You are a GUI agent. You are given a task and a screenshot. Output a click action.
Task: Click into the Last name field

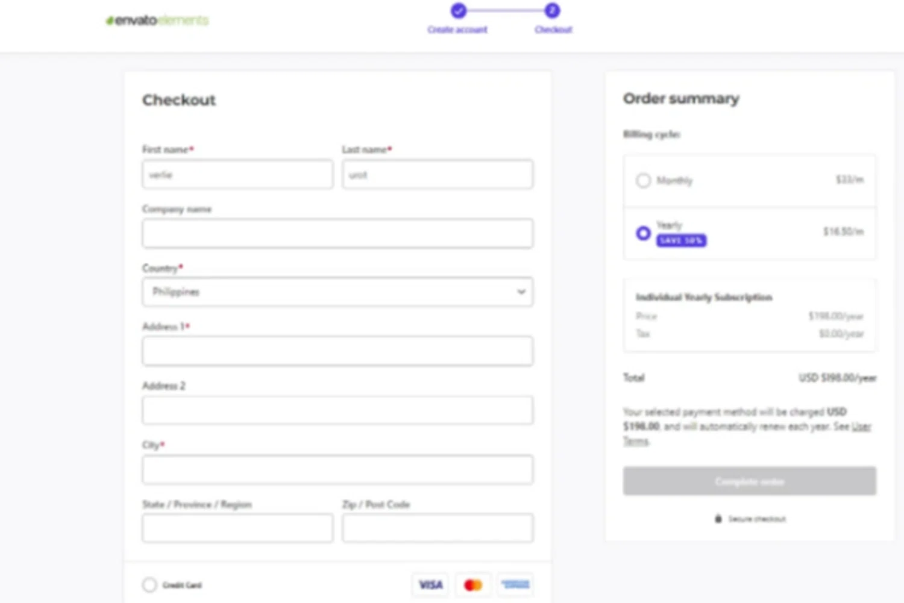438,174
